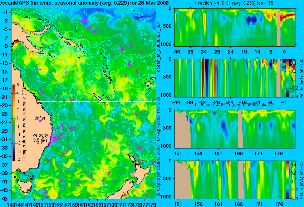Click the OceanMAPS seasonal anomaly title text

[x=84, y=3]
